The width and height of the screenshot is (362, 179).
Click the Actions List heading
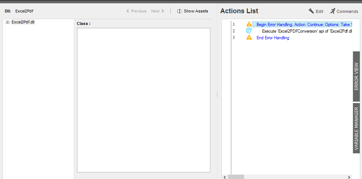point(239,11)
